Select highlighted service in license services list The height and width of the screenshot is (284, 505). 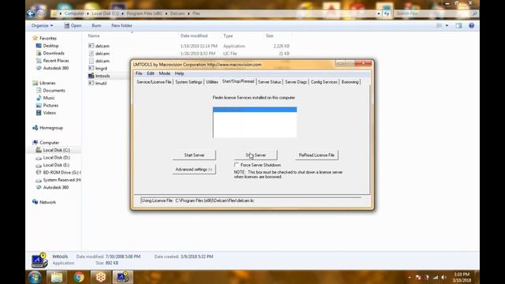click(255, 110)
